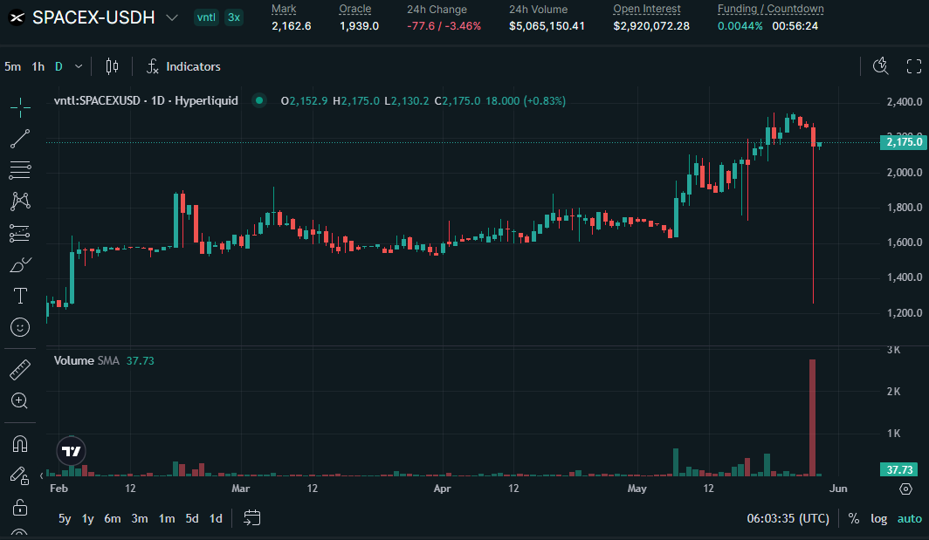Set chart range to 1m
929x540 pixels.
click(x=167, y=519)
